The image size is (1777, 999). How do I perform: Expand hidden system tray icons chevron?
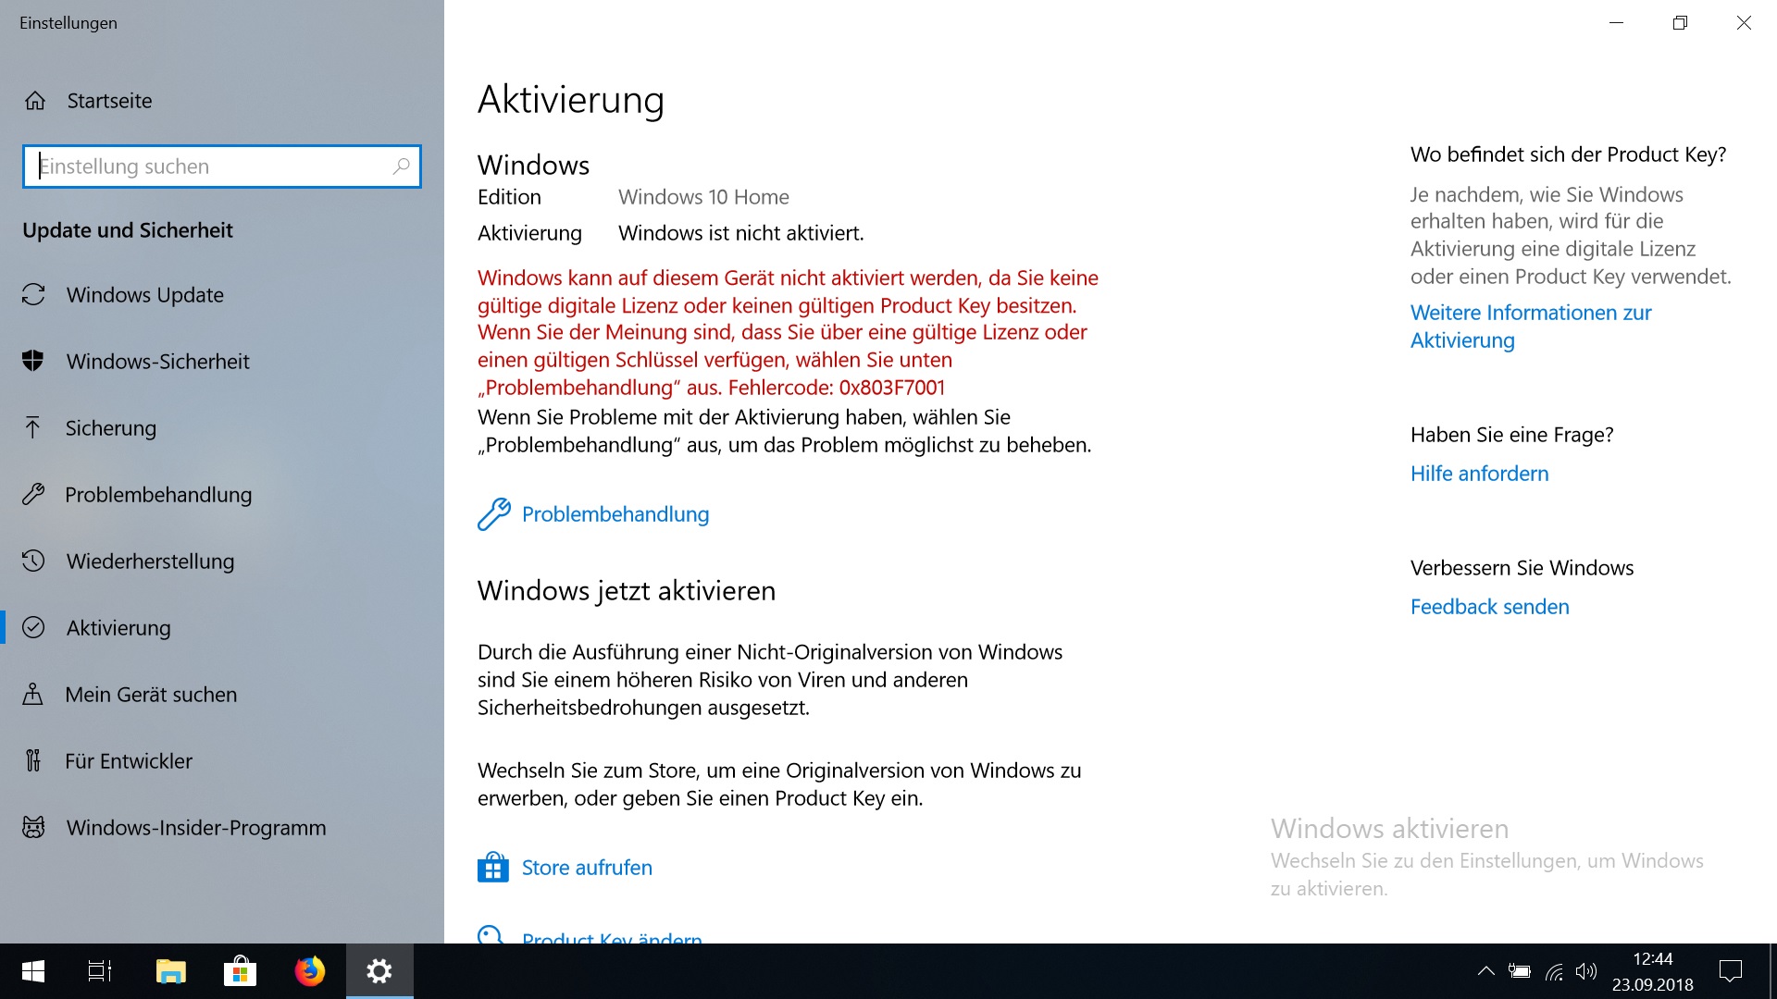coord(1485,971)
